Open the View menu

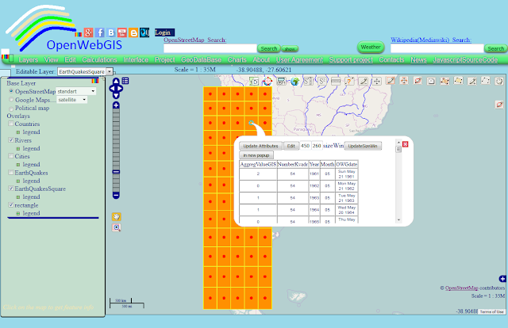[51, 60]
